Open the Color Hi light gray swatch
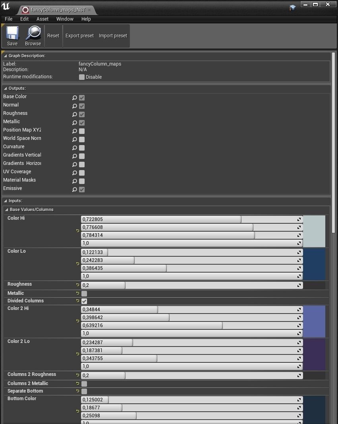This screenshot has width=338, height=424. 314,231
